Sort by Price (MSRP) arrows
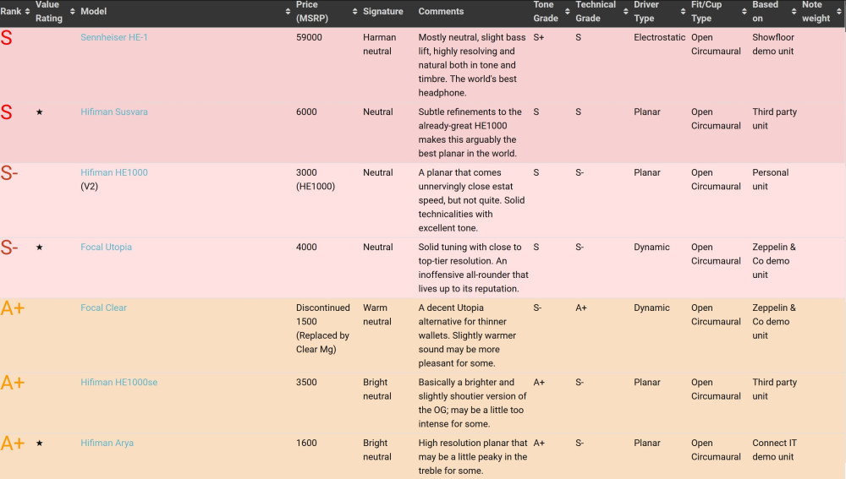 (354, 11)
